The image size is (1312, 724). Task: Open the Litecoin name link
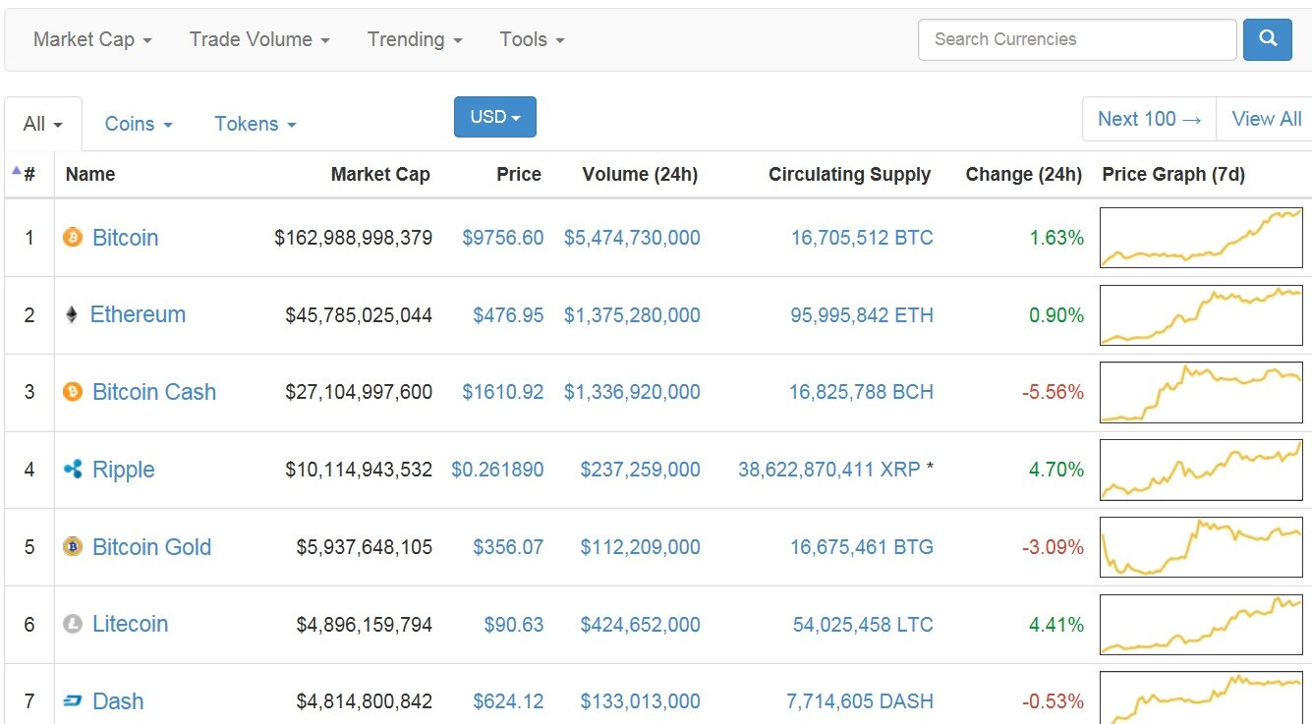130,624
